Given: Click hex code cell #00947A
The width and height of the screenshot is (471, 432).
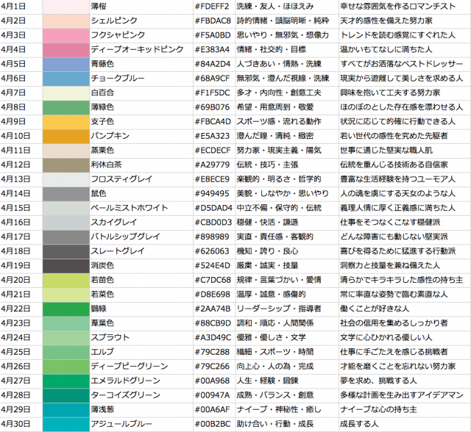Looking at the screenshot, I should tap(213, 395).
